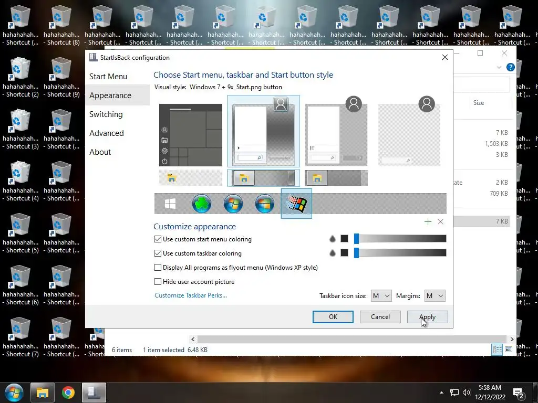The height and width of the screenshot is (403, 538).
Task: Choose the Windows 7 start menu style
Action: click(264, 131)
